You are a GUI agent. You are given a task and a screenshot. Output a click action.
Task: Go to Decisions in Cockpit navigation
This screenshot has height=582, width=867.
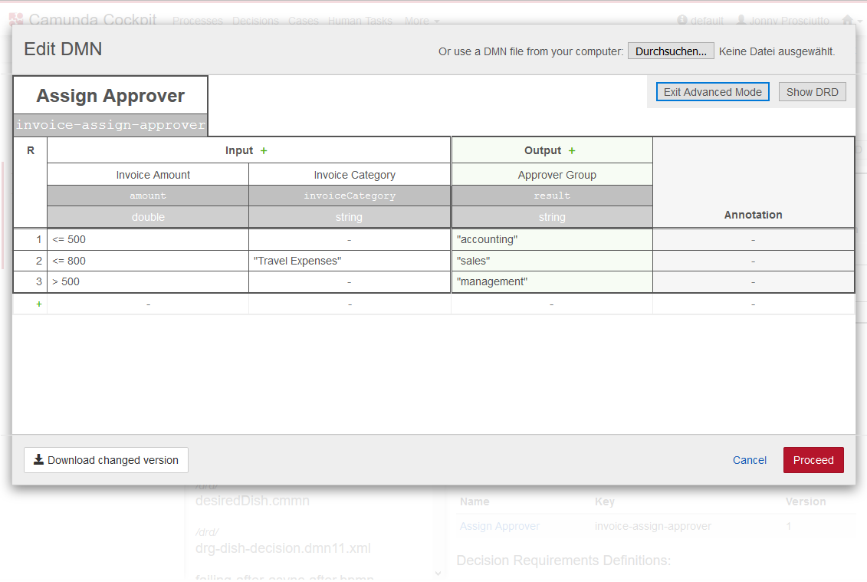pyautogui.click(x=255, y=21)
